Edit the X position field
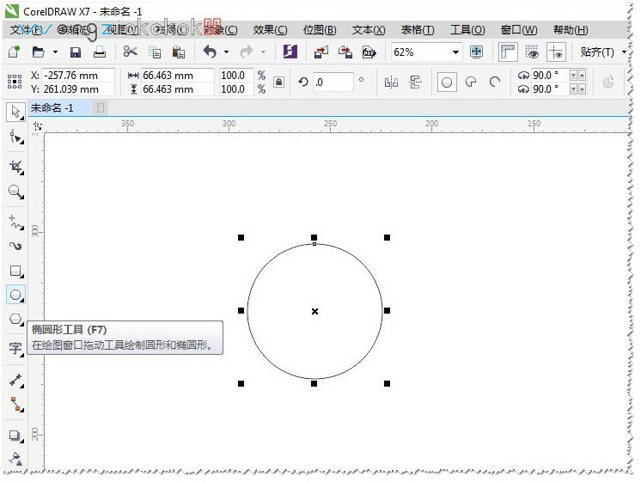Viewport: 641px width, 482px height. pyautogui.click(x=78, y=76)
